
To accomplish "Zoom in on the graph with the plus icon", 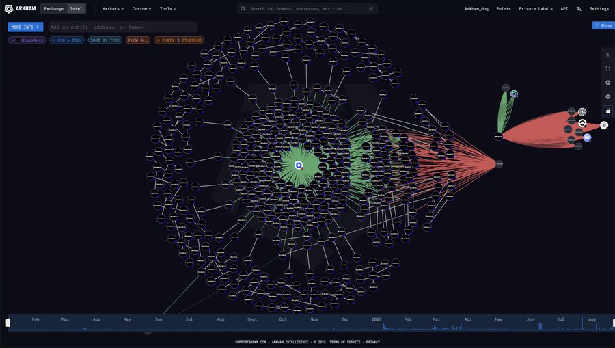I will (x=607, y=83).
